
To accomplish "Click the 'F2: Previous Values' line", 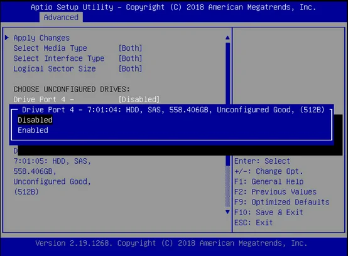I will (x=275, y=192).
